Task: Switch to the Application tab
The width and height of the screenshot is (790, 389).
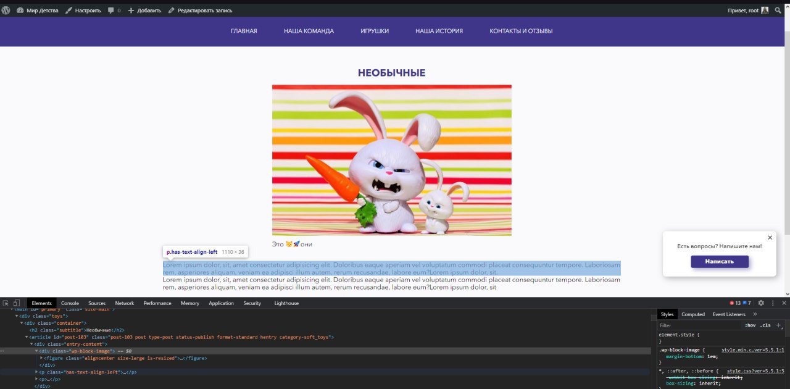Action: 221,303
